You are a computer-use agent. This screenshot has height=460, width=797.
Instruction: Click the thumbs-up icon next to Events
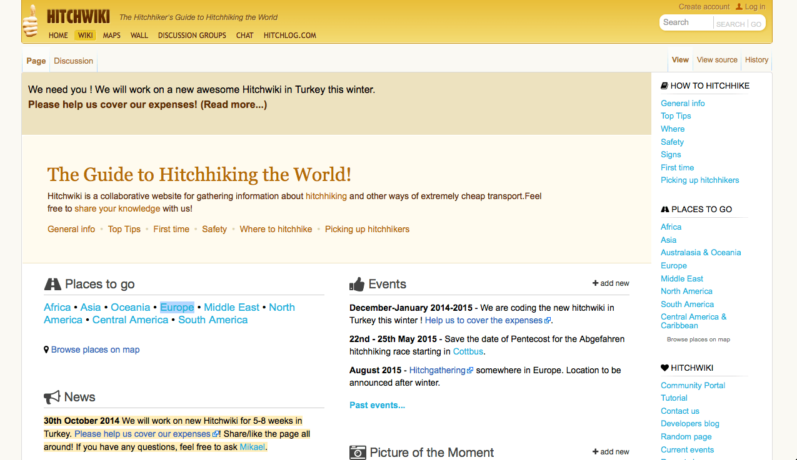[x=357, y=283]
